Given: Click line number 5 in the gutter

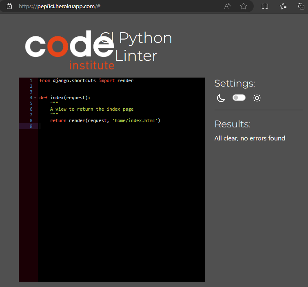Looking at the screenshot, I should tap(31, 103).
